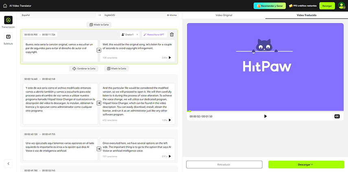Screen dimensions: 348x172
Task: Delete the first transcript card with trash icon
Action: pyautogui.click(x=172, y=35)
